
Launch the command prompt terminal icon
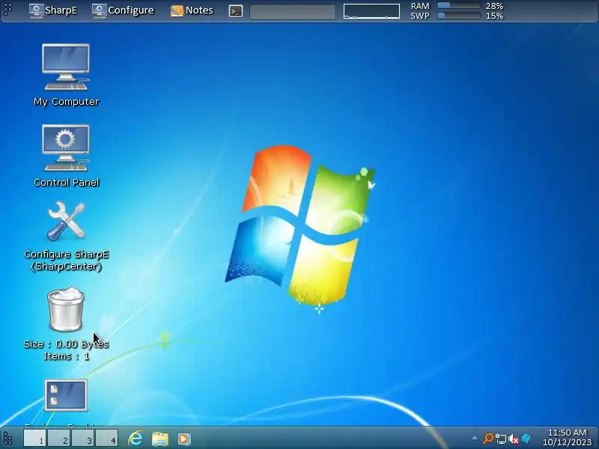[236, 11]
